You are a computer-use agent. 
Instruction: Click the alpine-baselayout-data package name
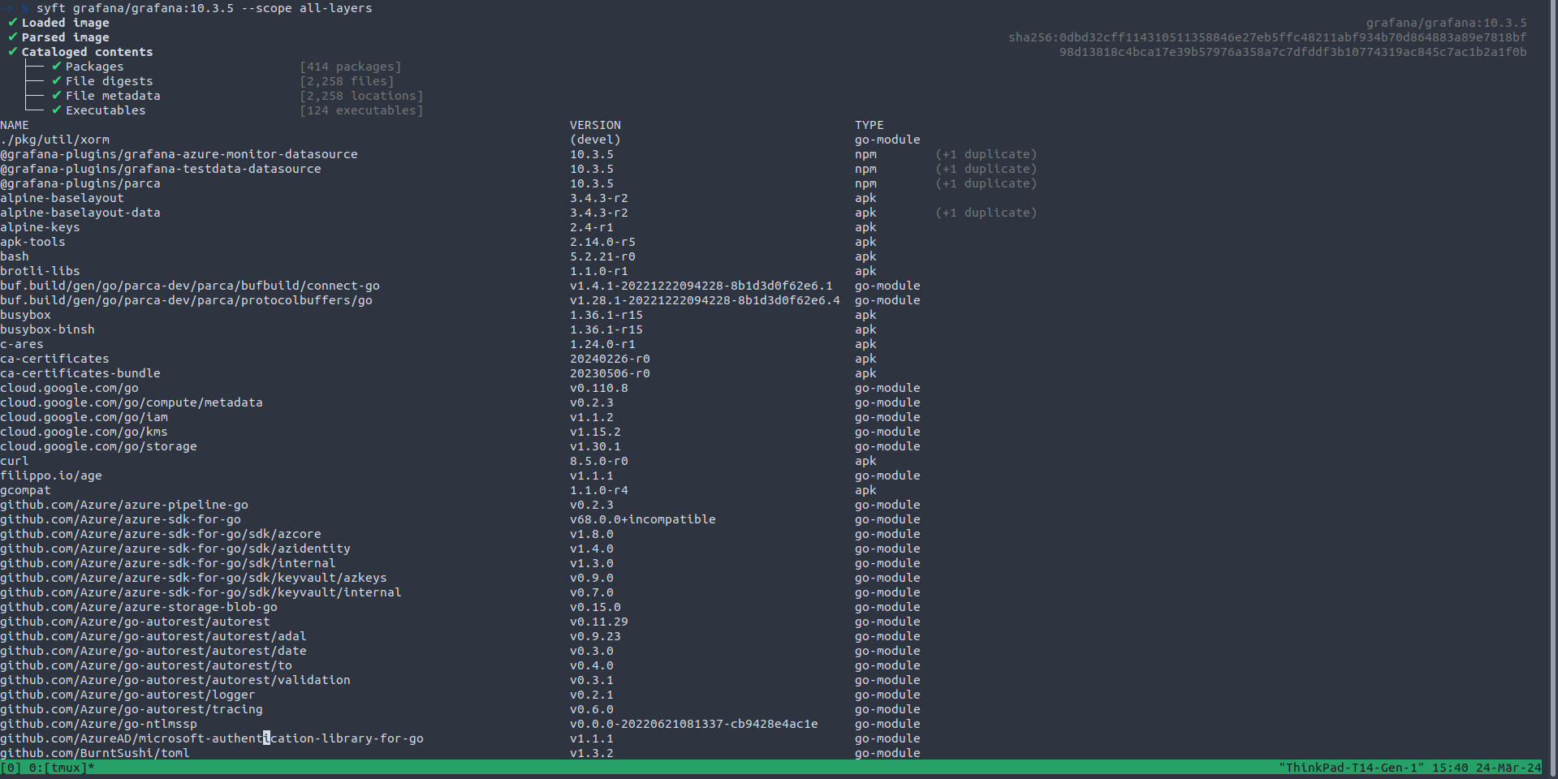[80, 213]
